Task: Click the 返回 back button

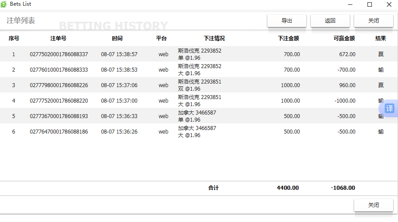Action: (330, 21)
